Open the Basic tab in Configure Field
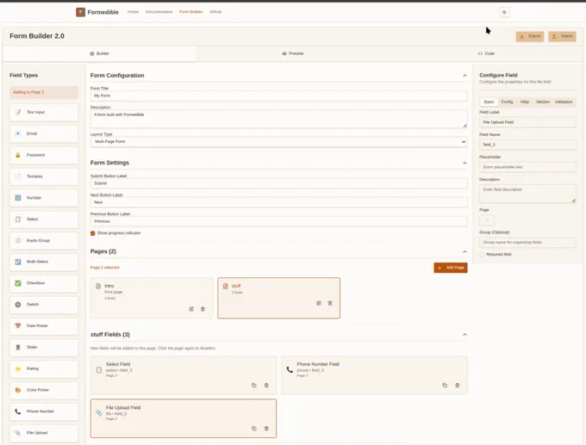Viewport: 586px width, 445px height. 489,102
